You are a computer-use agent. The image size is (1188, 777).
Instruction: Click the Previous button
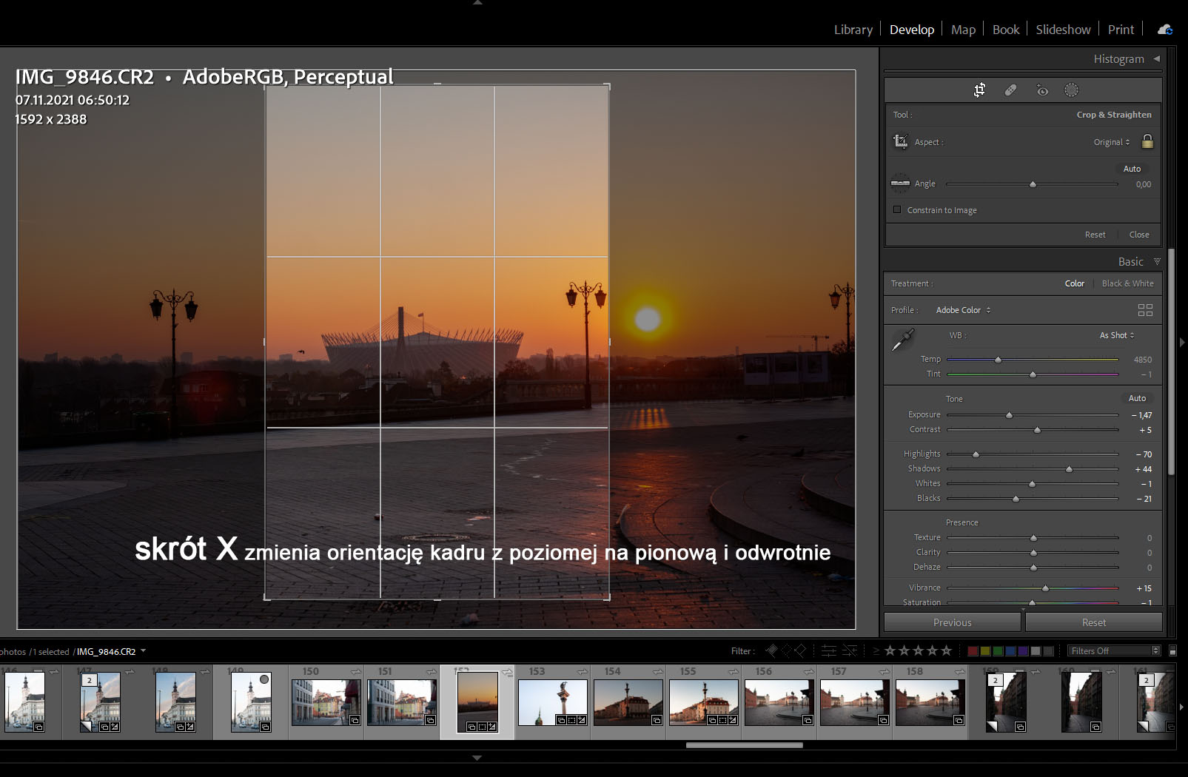[952, 622]
